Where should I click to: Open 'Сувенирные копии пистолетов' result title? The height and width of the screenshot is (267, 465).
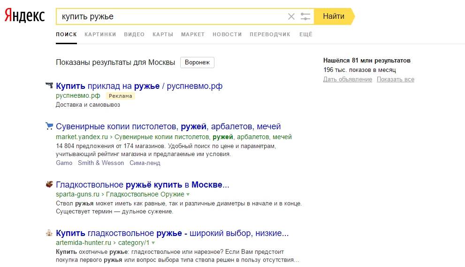tap(168, 126)
